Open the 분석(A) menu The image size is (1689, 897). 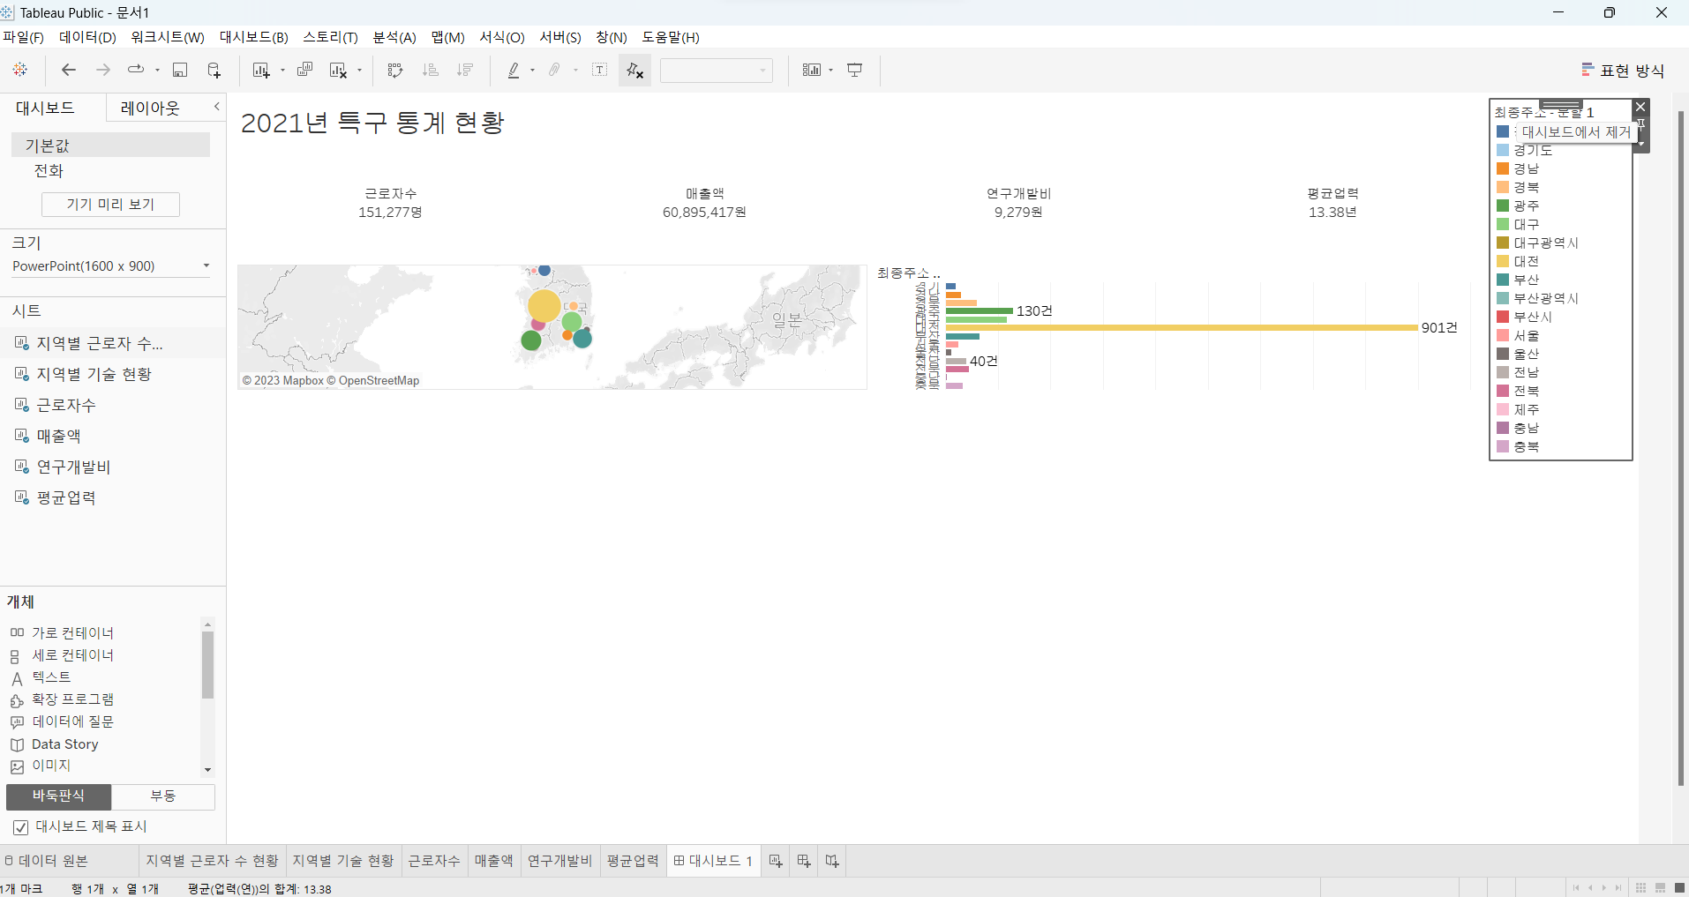(394, 37)
